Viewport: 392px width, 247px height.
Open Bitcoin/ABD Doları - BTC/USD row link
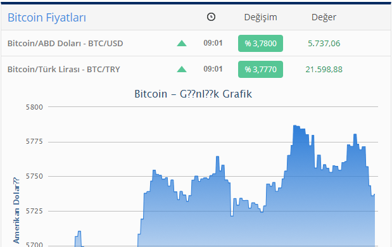(x=65, y=43)
